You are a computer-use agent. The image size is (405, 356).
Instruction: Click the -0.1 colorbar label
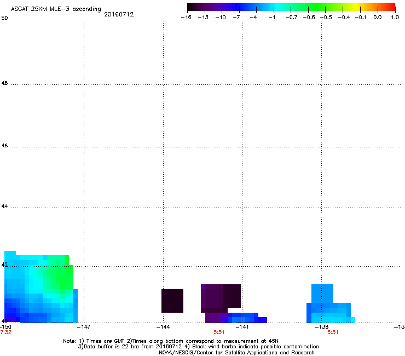(361, 18)
